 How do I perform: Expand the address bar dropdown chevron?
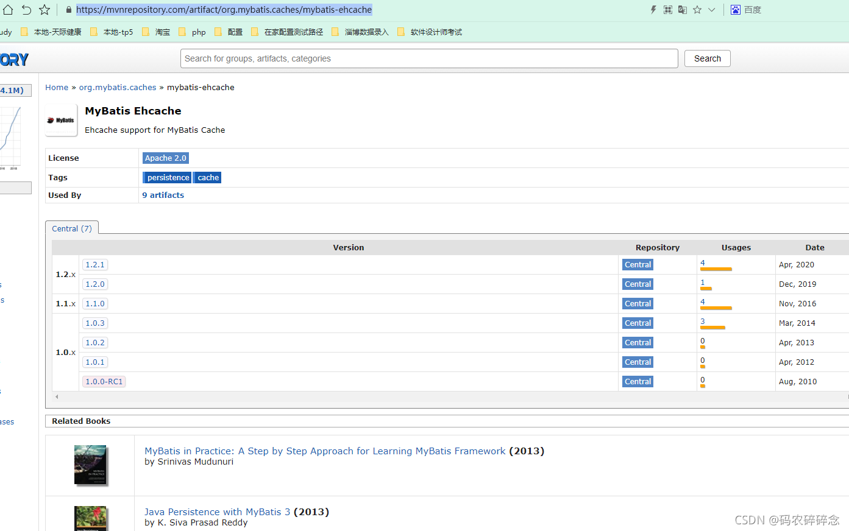pos(711,10)
